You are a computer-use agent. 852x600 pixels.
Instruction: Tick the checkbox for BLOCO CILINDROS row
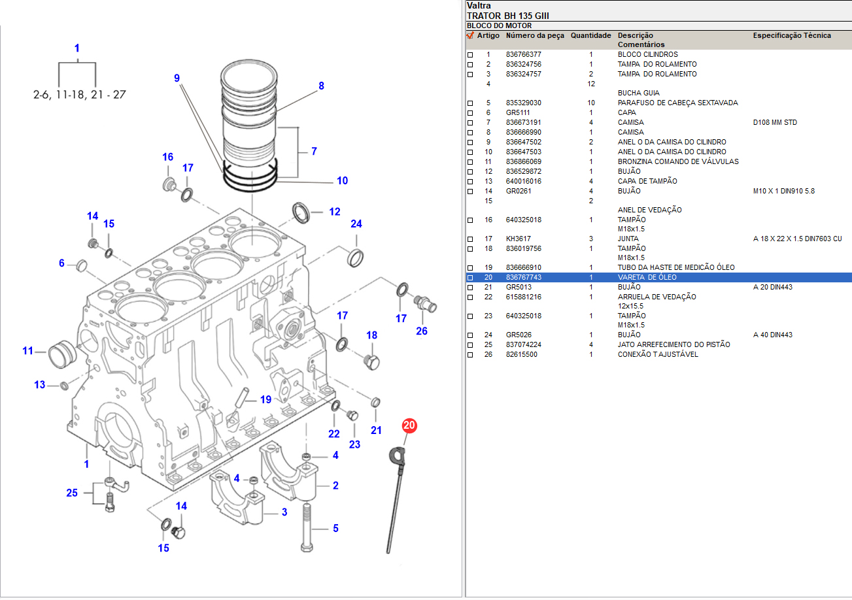pos(470,55)
